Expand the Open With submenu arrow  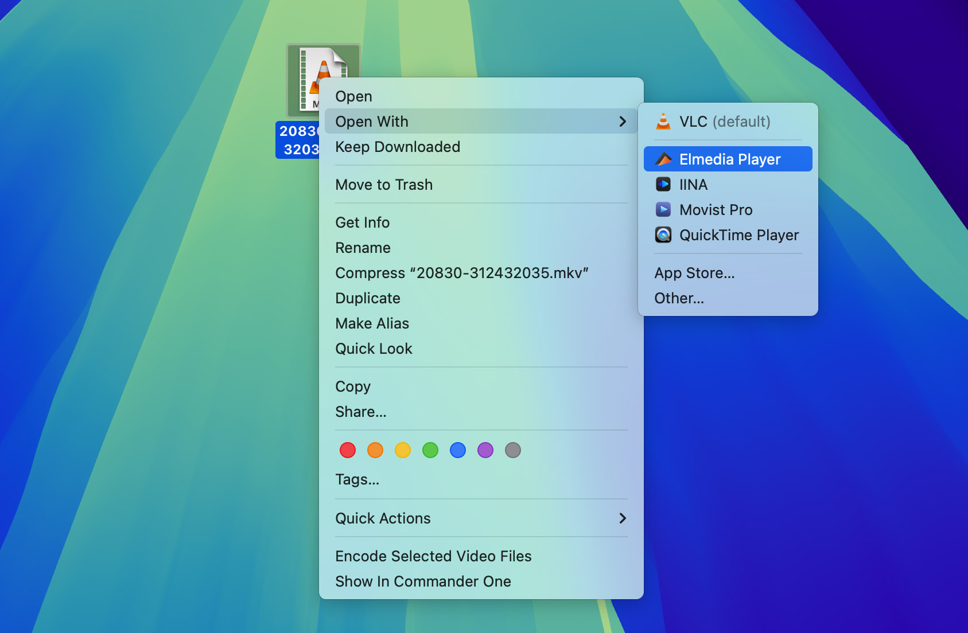(x=623, y=122)
